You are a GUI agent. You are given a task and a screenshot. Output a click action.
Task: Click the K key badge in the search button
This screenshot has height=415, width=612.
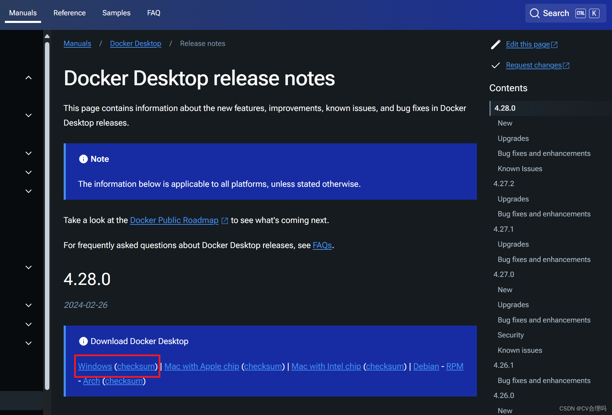(x=594, y=13)
